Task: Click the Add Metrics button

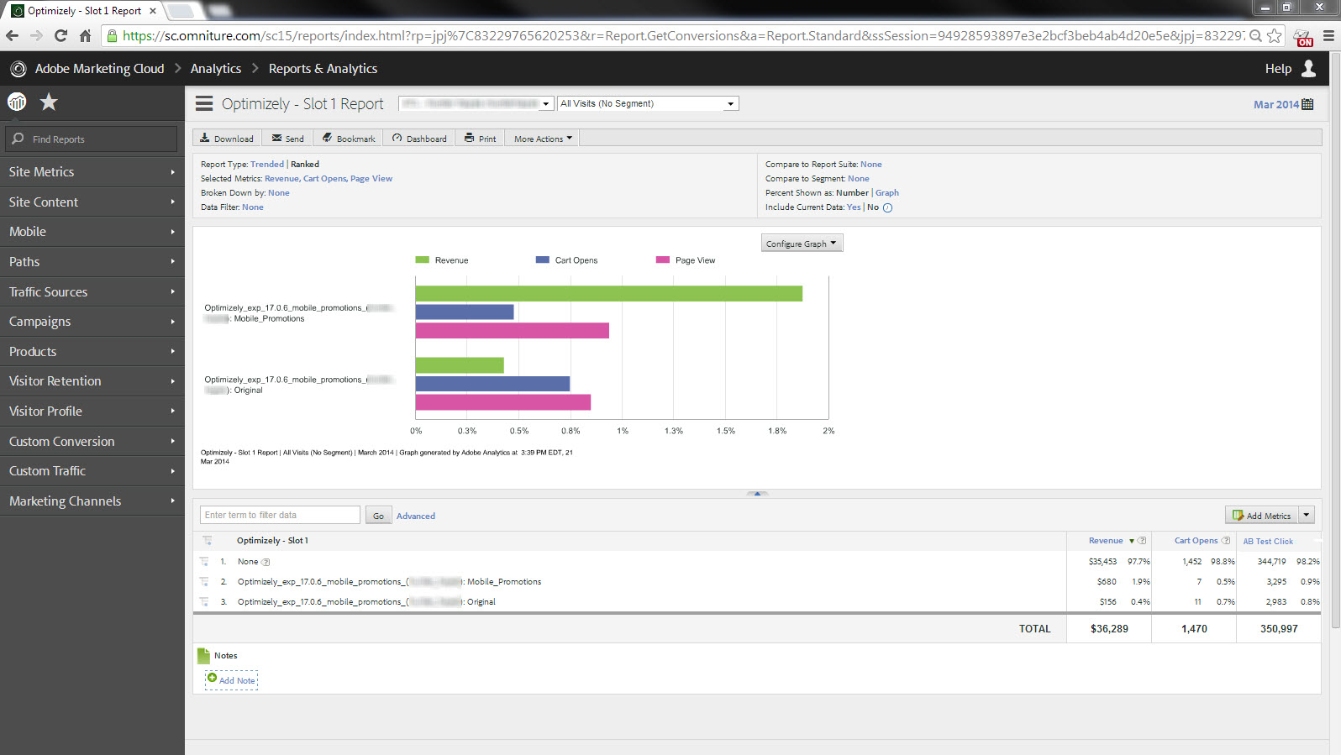Action: pos(1262,515)
